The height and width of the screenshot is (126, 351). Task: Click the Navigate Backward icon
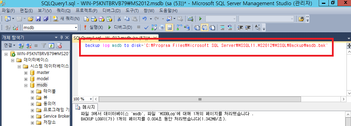(169, 19)
